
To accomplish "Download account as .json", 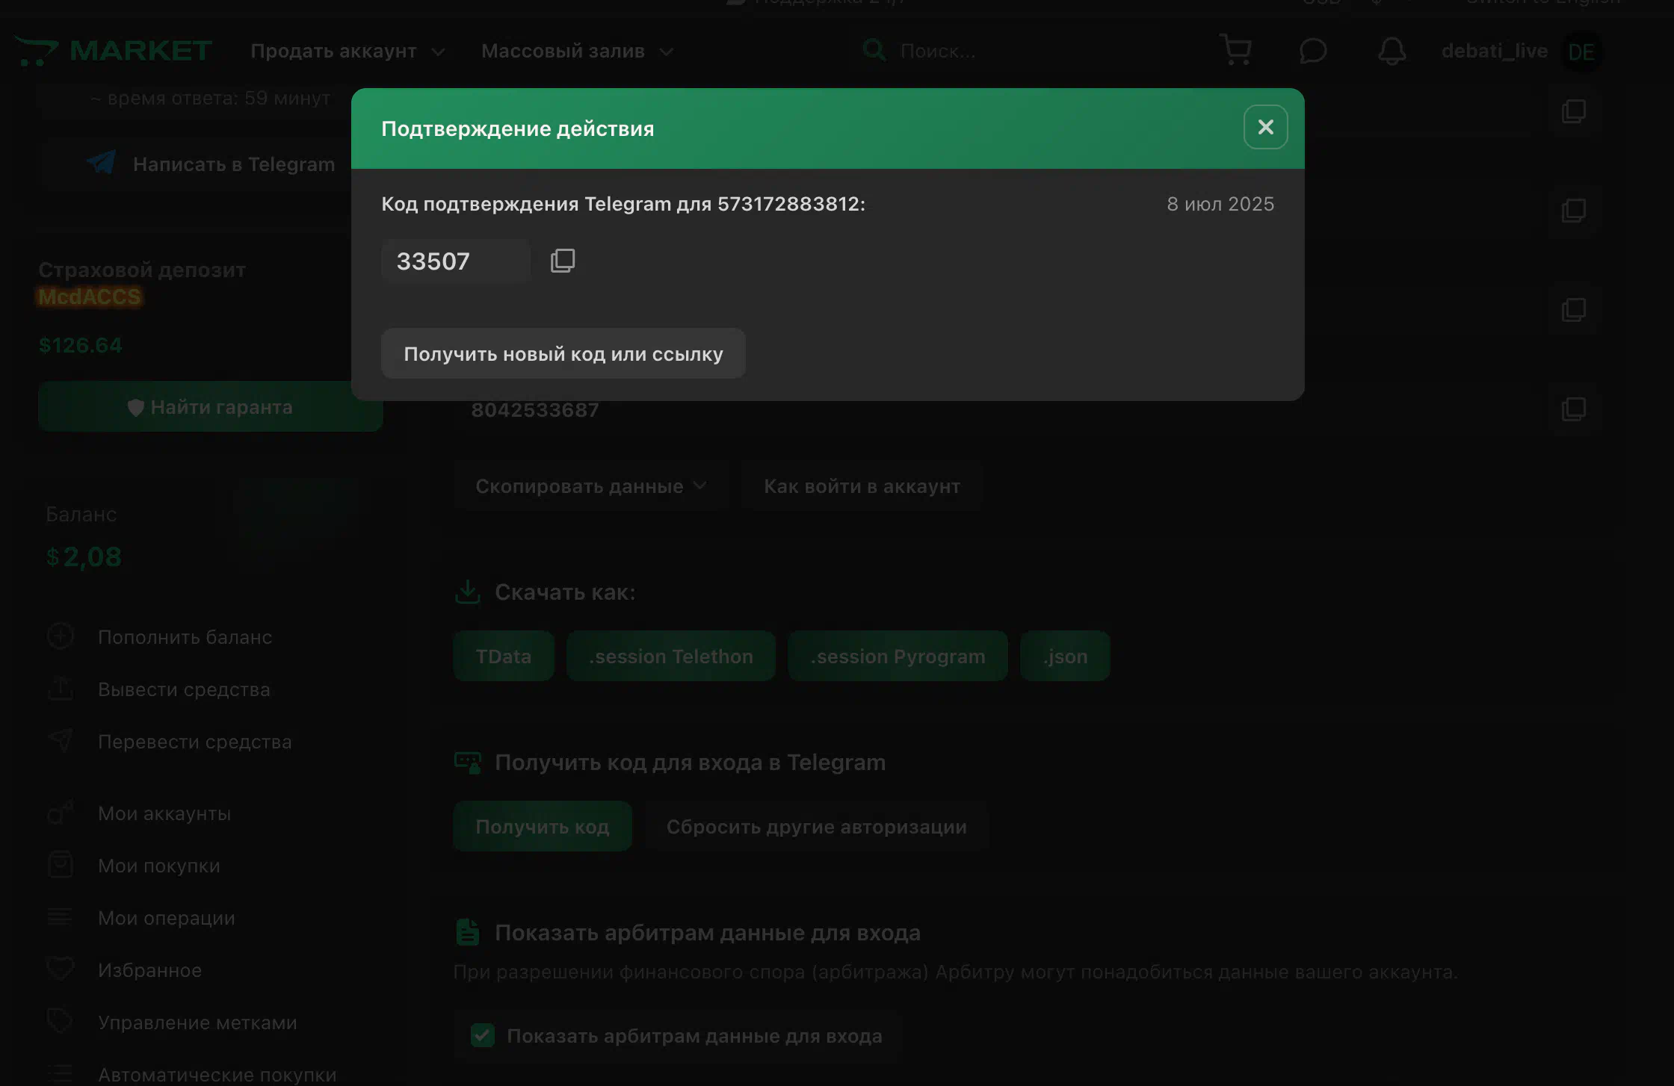I will (x=1065, y=656).
